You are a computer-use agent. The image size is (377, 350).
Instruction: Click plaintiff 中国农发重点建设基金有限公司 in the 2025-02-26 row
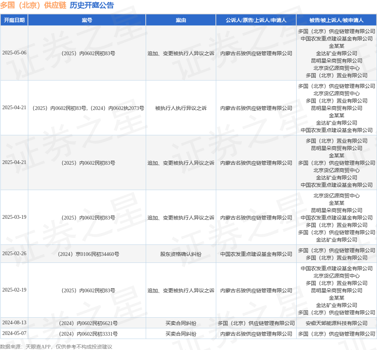coord(256,254)
